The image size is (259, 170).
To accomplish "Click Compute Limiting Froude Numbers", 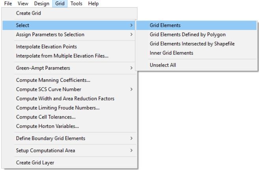I will [58, 107].
